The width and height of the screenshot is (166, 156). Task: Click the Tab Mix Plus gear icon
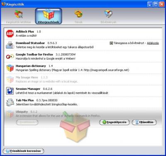[x=10, y=102]
